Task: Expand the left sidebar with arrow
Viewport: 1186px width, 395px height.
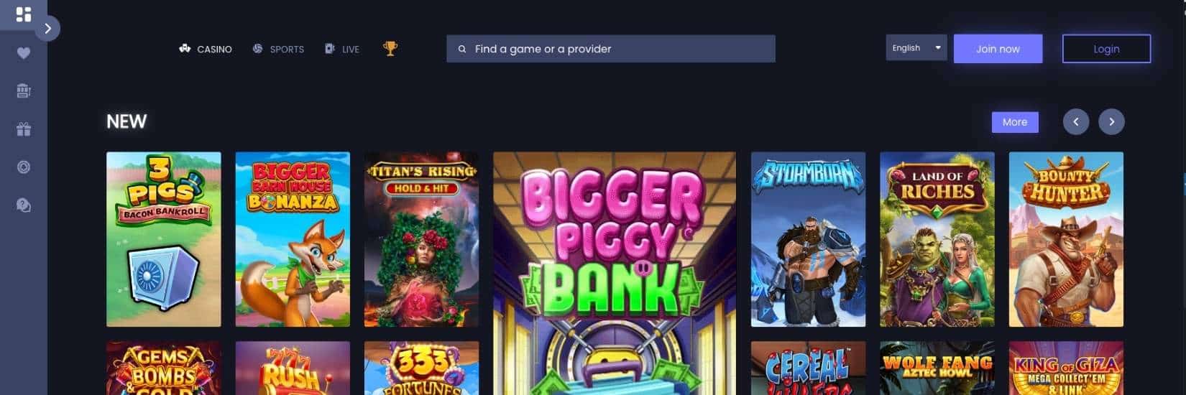Action: (47, 29)
